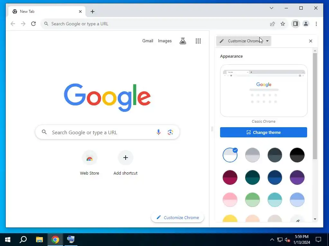This screenshot has height=246, width=329.
Task: Bookmark this tab with the star icon
Action: click(283, 24)
